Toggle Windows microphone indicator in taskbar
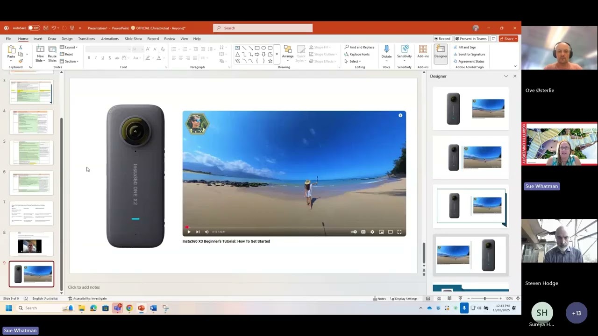The height and width of the screenshot is (336, 598). coord(464,308)
